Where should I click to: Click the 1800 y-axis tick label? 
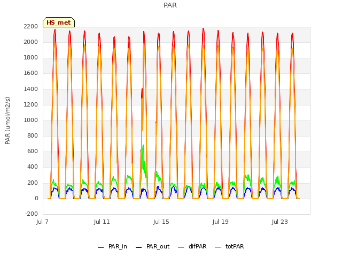tap(31, 57)
